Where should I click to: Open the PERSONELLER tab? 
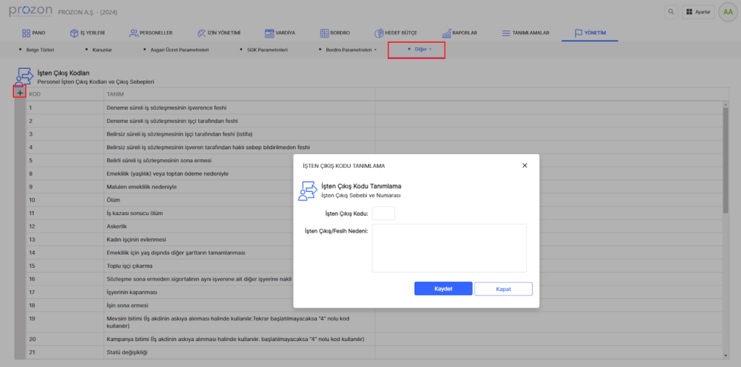click(x=151, y=33)
